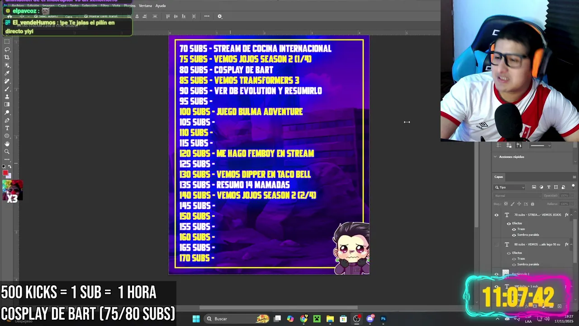Open the Ayuda menu

pos(161,6)
